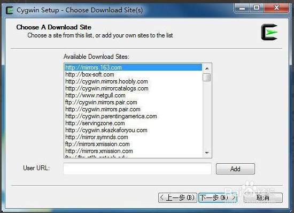Viewport: 294px width, 213px height.
Task: Cancel setup with the 取消 button
Action: [x=263, y=197]
